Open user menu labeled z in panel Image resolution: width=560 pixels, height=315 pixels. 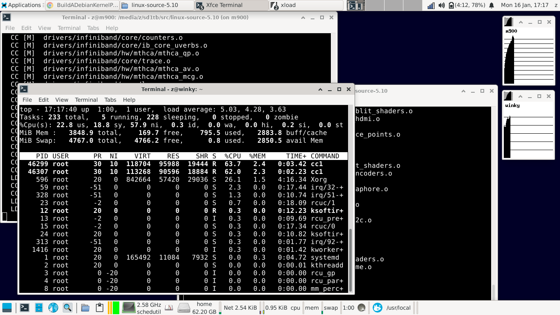555,5
